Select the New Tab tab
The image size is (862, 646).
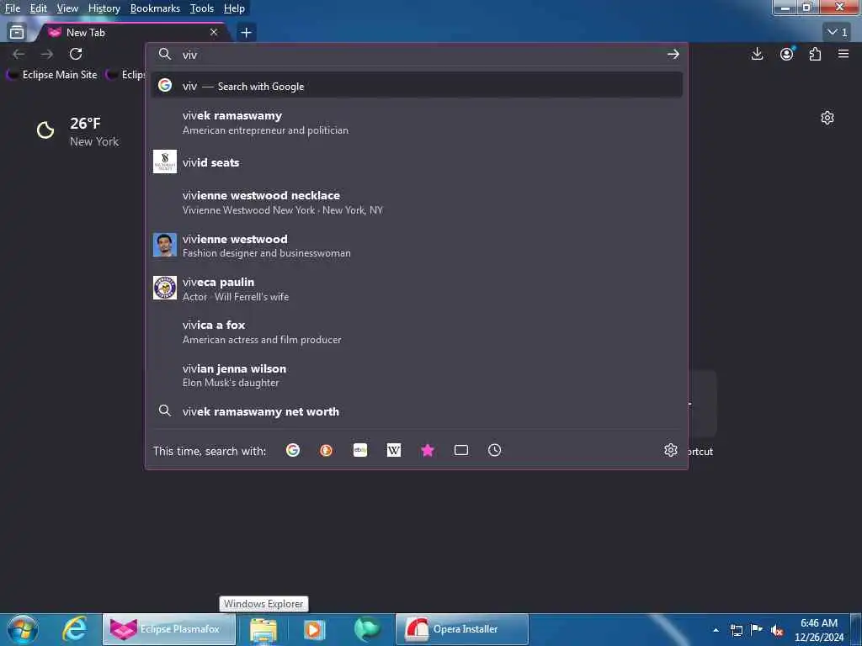tap(132, 33)
